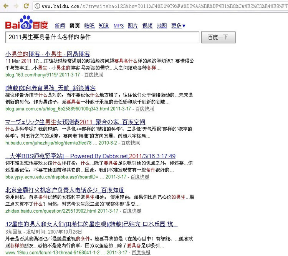Open 百度快照 for hi.baidu.com result
The image size is (288, 256).
[131, 143]
